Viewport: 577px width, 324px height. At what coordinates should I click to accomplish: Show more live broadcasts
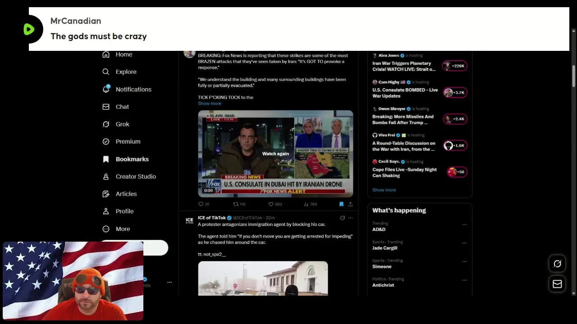pyautogui.click(x=384, y=190)
